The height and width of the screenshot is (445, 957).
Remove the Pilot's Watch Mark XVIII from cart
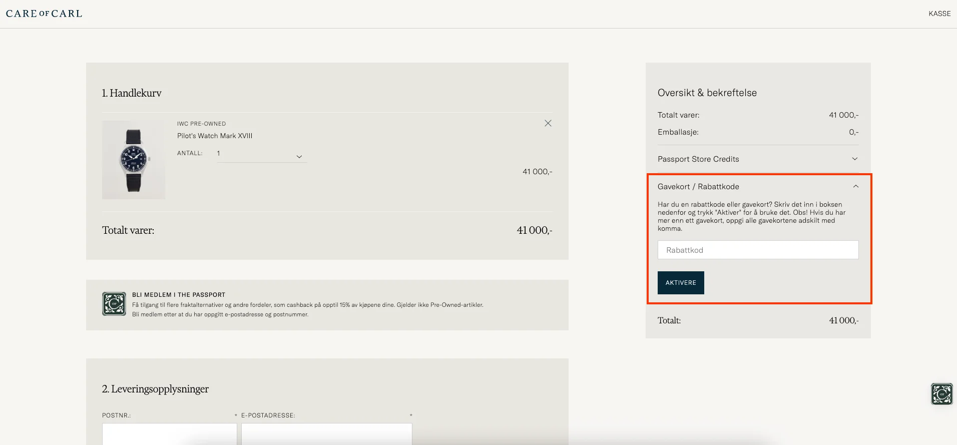(x=548, y=123)
